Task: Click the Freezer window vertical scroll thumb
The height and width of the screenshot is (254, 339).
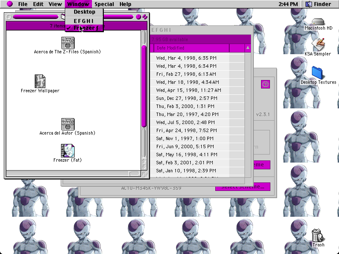Action: click(144, 86)
